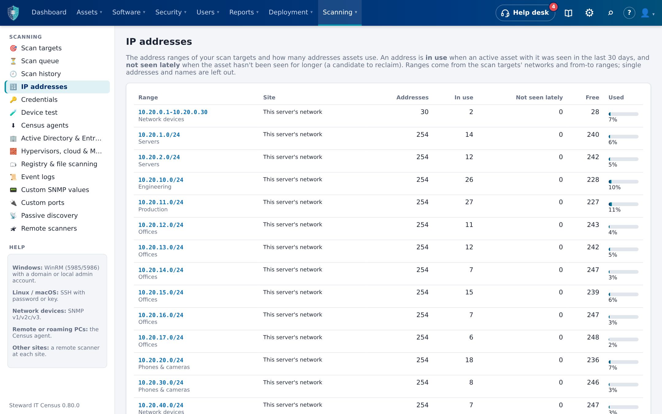The image size is (662, 414).
Task: Click the Active Directory building icon
Action: (13, 138)
